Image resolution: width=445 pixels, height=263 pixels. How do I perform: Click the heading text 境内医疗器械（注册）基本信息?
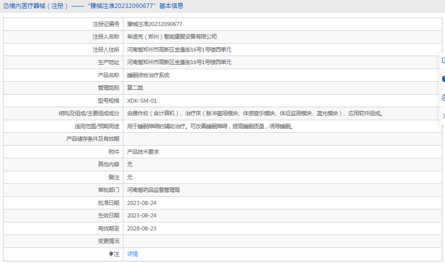(x=96, y=6)
